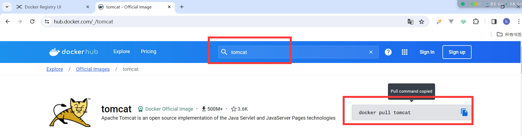Go back to the previous page
The height and width of the screenshot is (136, 522).
tap(8, 22)
